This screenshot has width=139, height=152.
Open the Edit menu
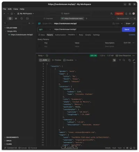tap(10, 9)
